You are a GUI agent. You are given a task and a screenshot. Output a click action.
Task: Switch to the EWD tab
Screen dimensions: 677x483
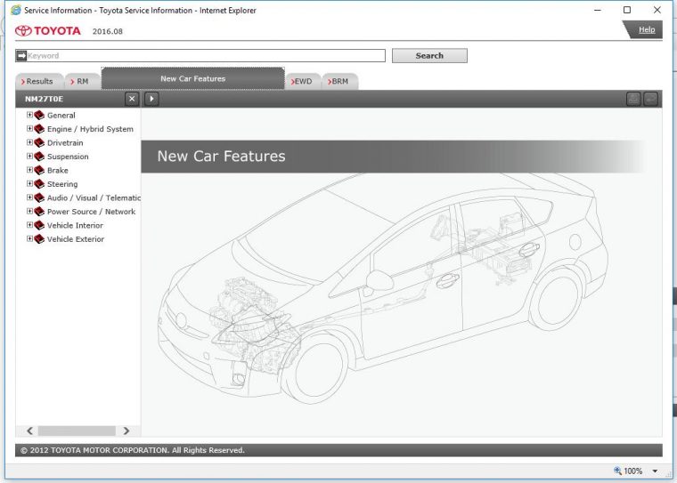(x=302, y=81)
